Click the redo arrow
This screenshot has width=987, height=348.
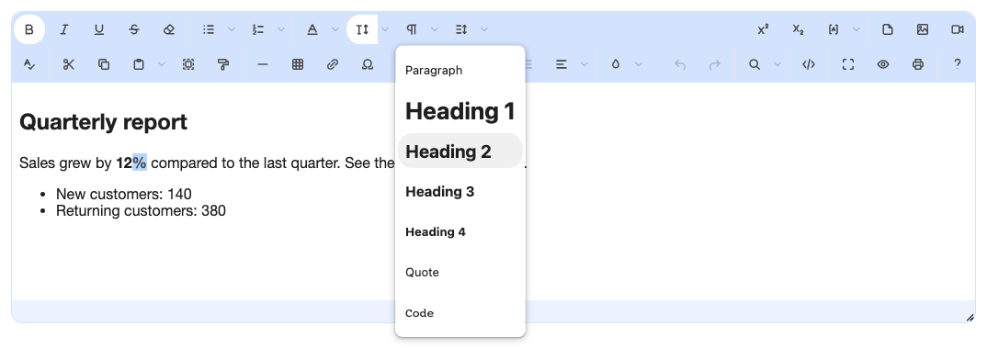point(714,64)
